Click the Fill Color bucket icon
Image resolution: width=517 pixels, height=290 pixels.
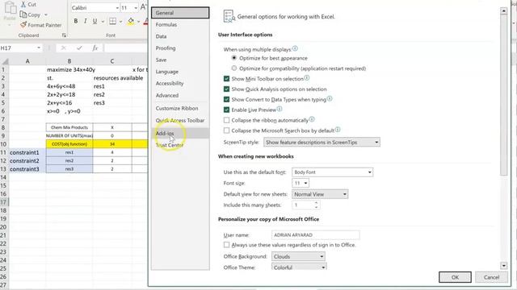pos(131,21)
